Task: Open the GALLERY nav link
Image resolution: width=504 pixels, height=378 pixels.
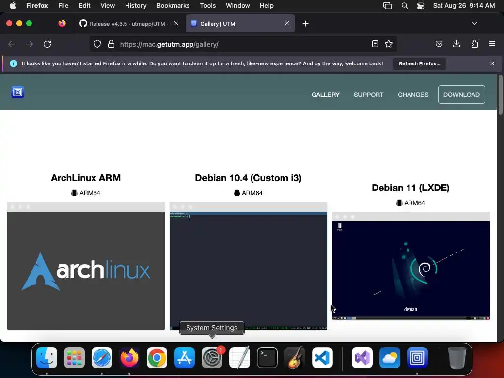Action: pyautogui.click(x=325, y=94)
